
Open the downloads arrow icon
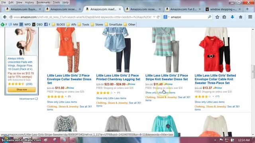coord(232,17)
